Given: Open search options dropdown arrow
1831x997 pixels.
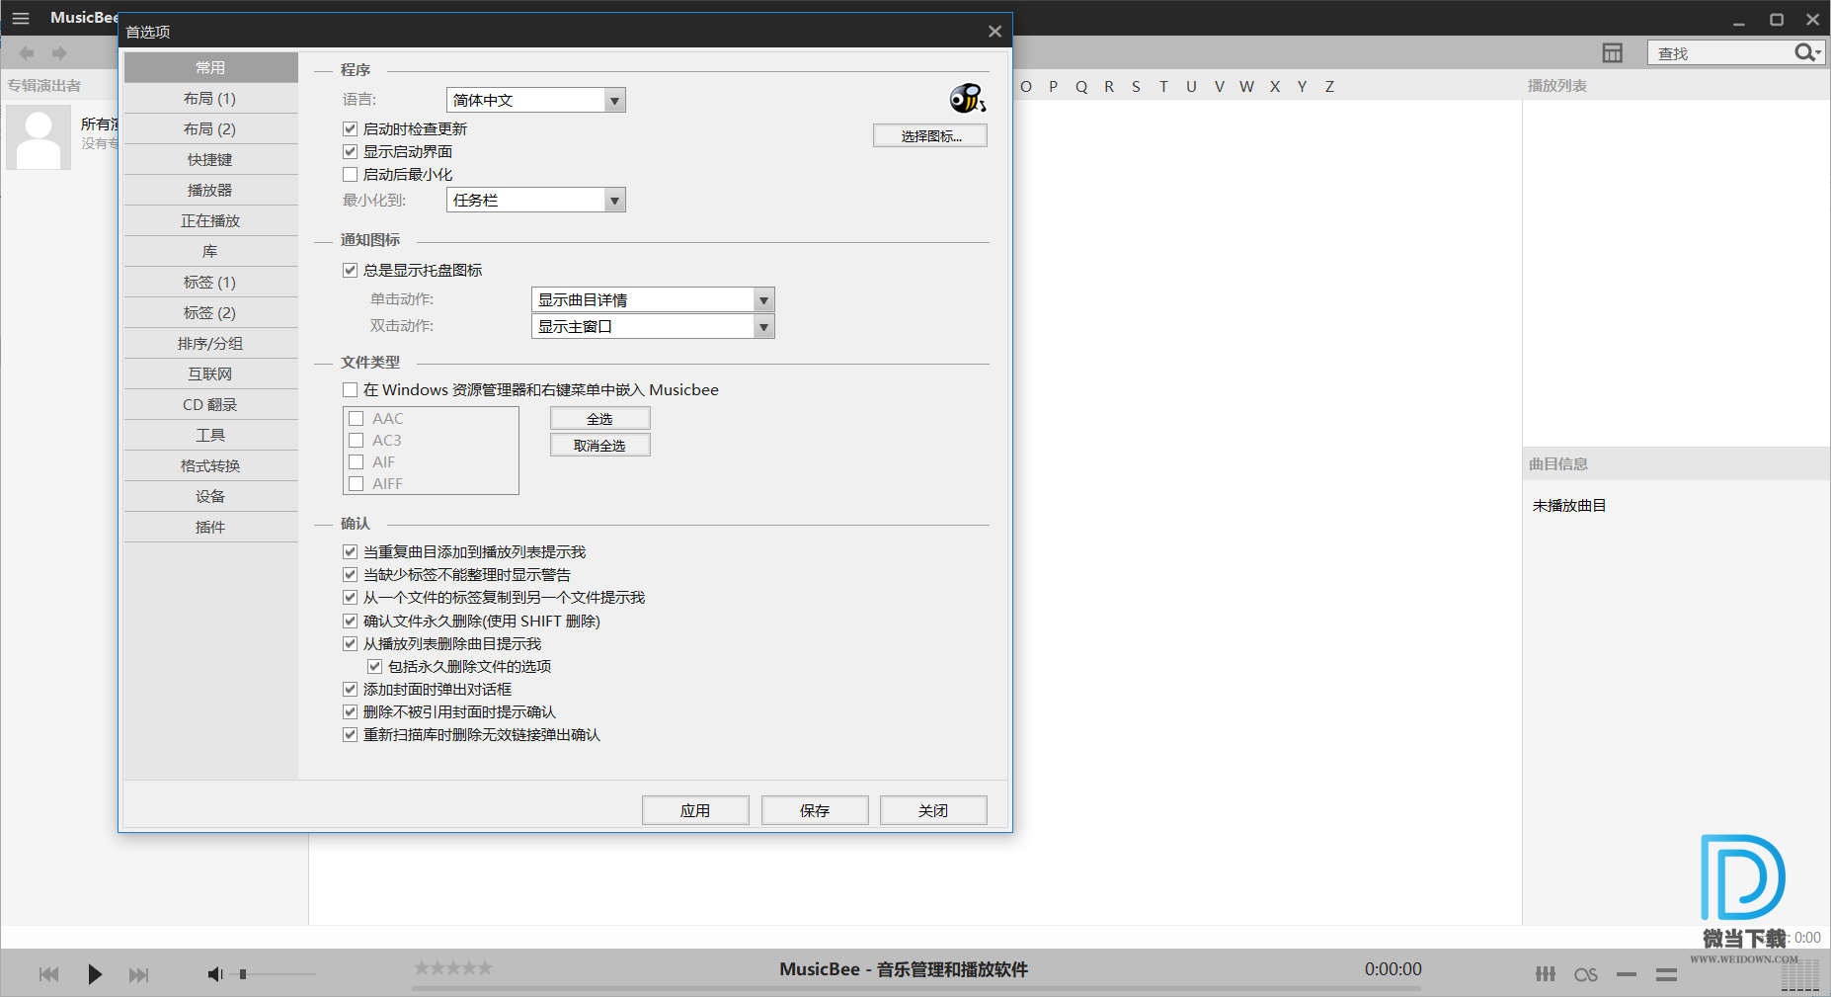Looking at the screenshot, I should coord(1818,53).
